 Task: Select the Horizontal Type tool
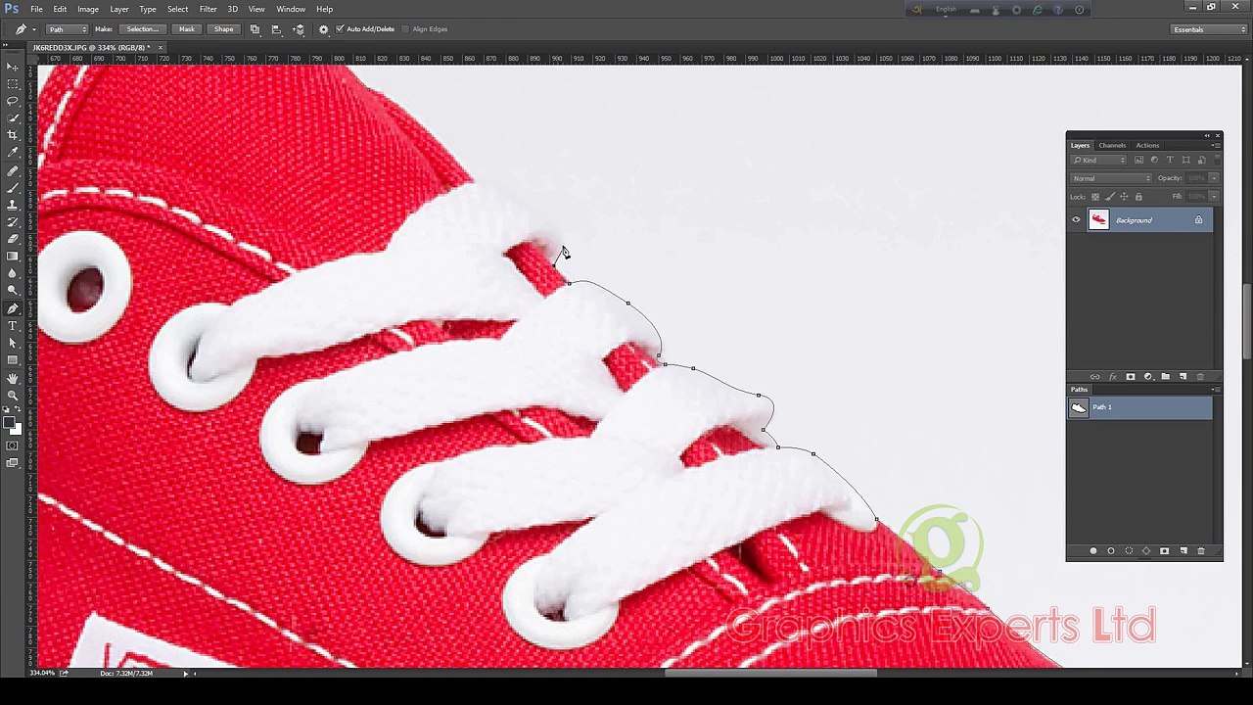click(13, 325)
